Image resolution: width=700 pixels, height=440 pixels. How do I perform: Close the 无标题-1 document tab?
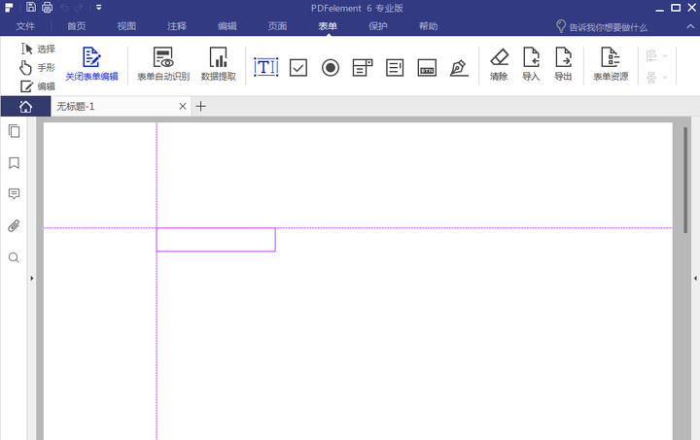point(182,107)
